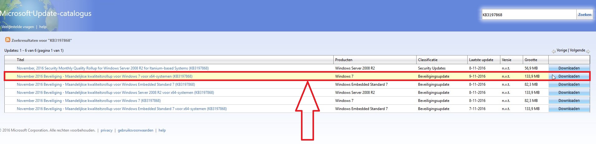Viewport: 596px width, 144px height.
Task: Click the Vorige left arrow icon
Action: pos(554,51)
